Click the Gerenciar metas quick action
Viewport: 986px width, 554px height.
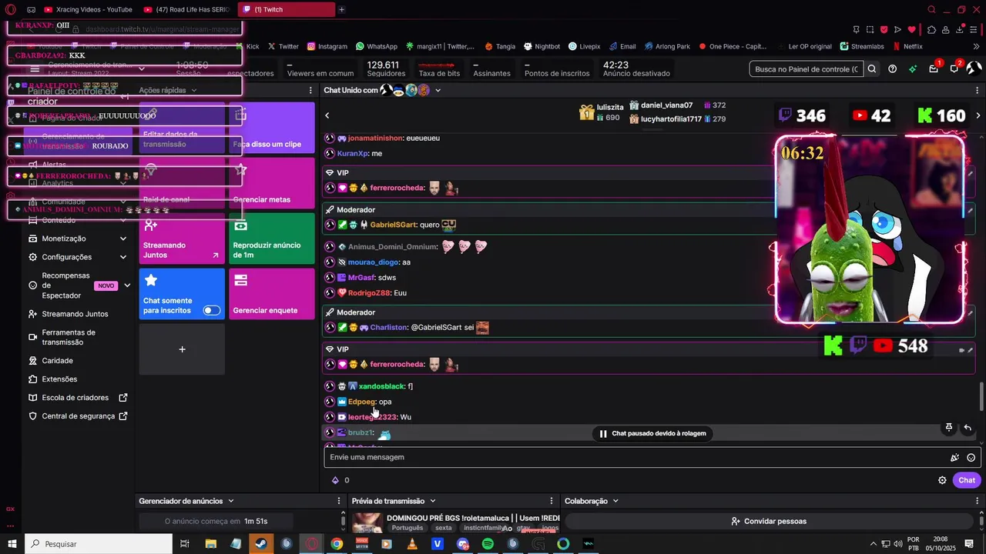tap(272, 183)
